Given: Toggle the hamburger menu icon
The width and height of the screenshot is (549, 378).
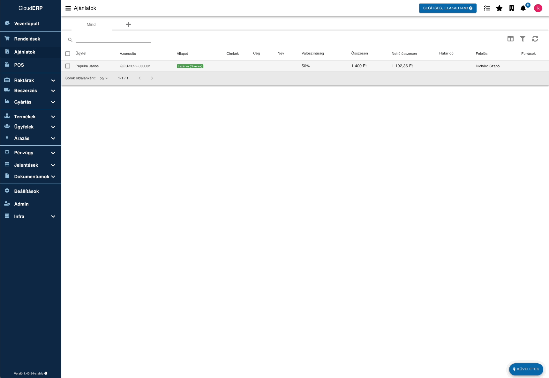Looking at the screenshot, I should [x=68, y=8].
